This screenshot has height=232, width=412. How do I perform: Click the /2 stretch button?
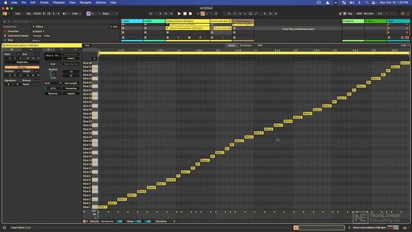click(x=71, y=76)
